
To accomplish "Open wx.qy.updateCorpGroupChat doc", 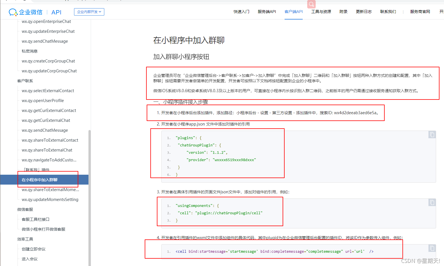I will pos(49,71).
